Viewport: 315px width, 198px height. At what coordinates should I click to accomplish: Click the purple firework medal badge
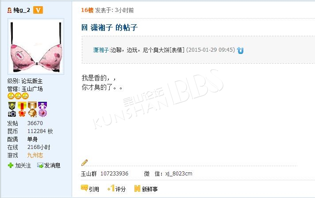tap(42, 109)
